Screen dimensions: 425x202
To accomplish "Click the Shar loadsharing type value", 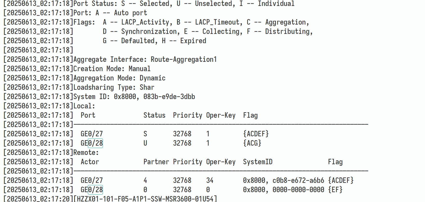I will click(x=147, y=87).
